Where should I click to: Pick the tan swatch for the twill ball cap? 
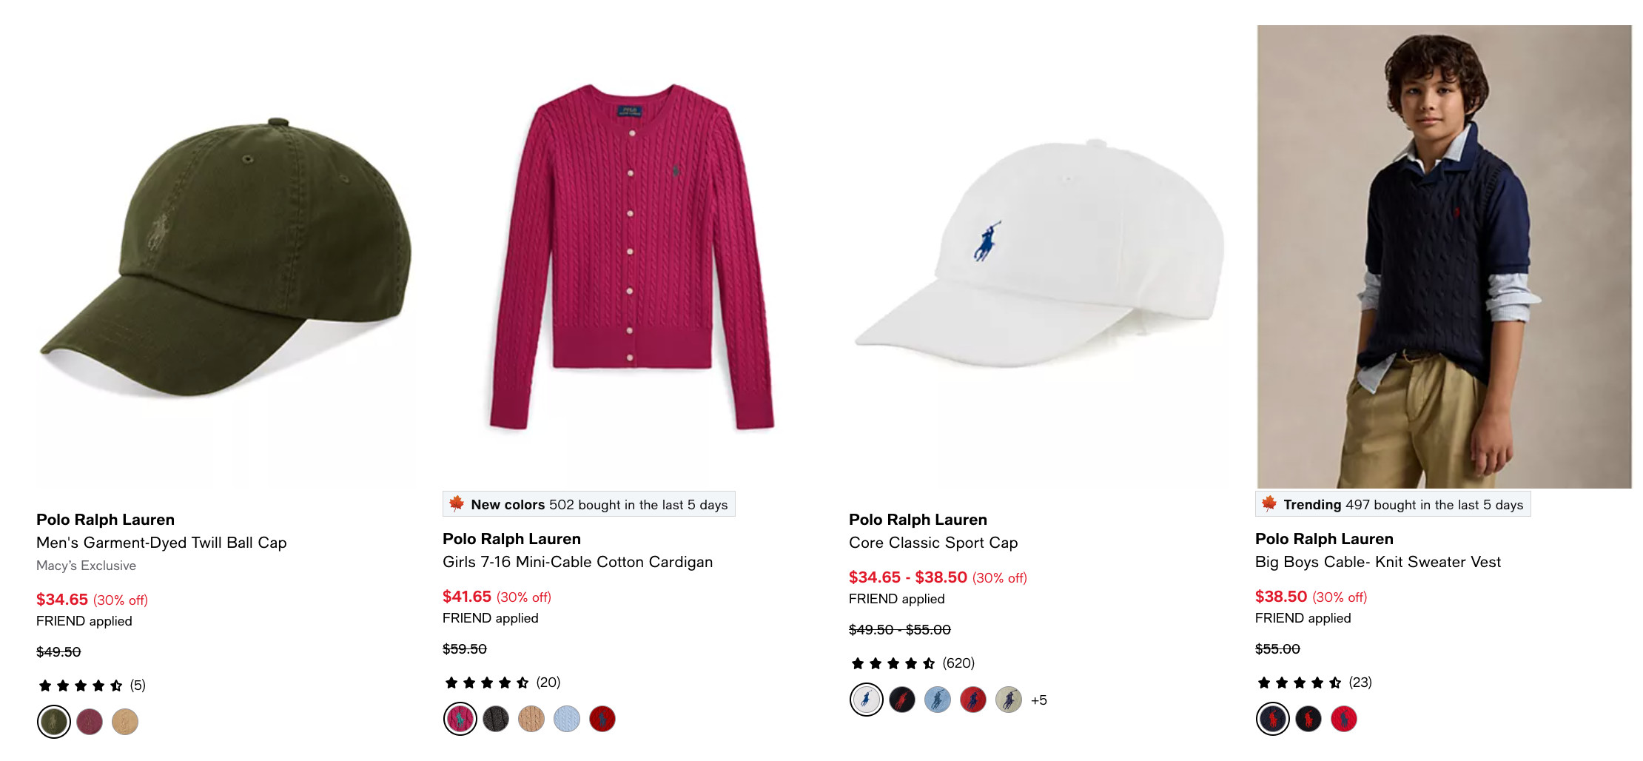tap(125, 721)
